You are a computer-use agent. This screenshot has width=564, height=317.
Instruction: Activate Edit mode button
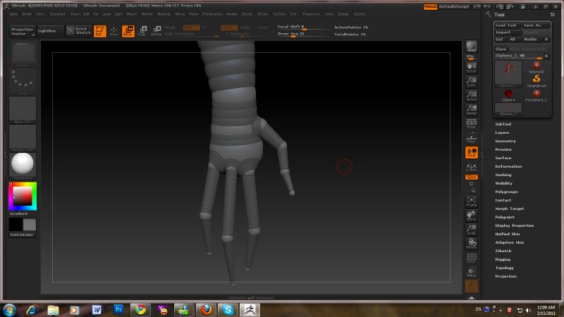pyautogui.click(x=99, y=31)
